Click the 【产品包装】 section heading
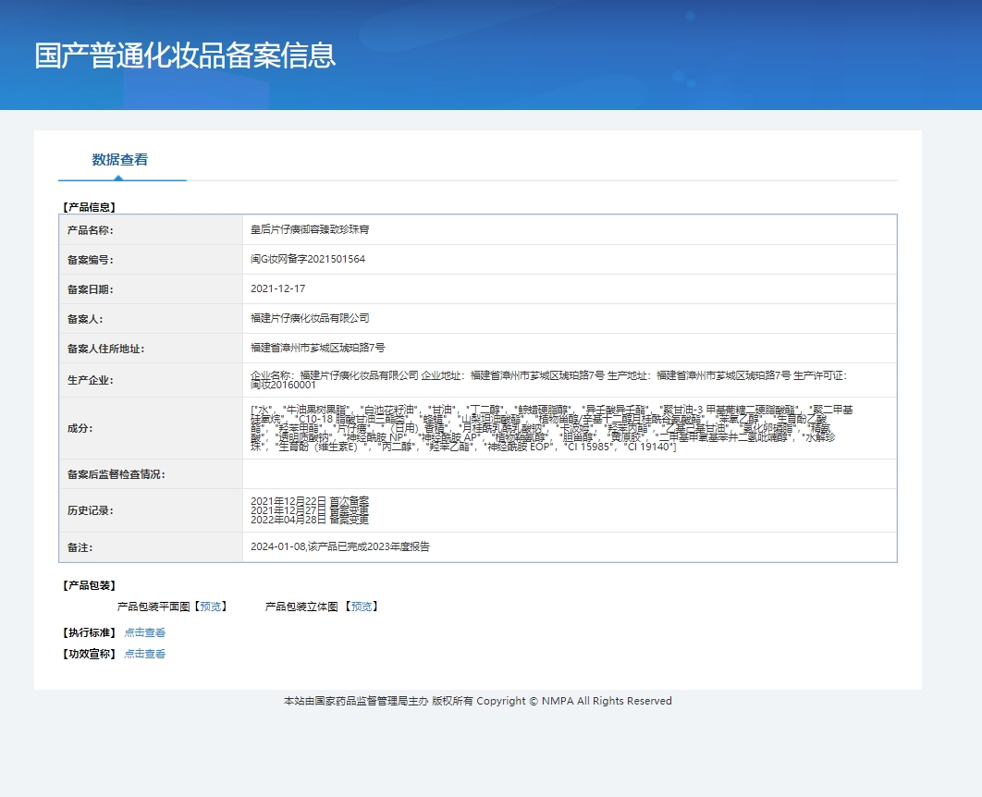982x797 pixels. 89,585
